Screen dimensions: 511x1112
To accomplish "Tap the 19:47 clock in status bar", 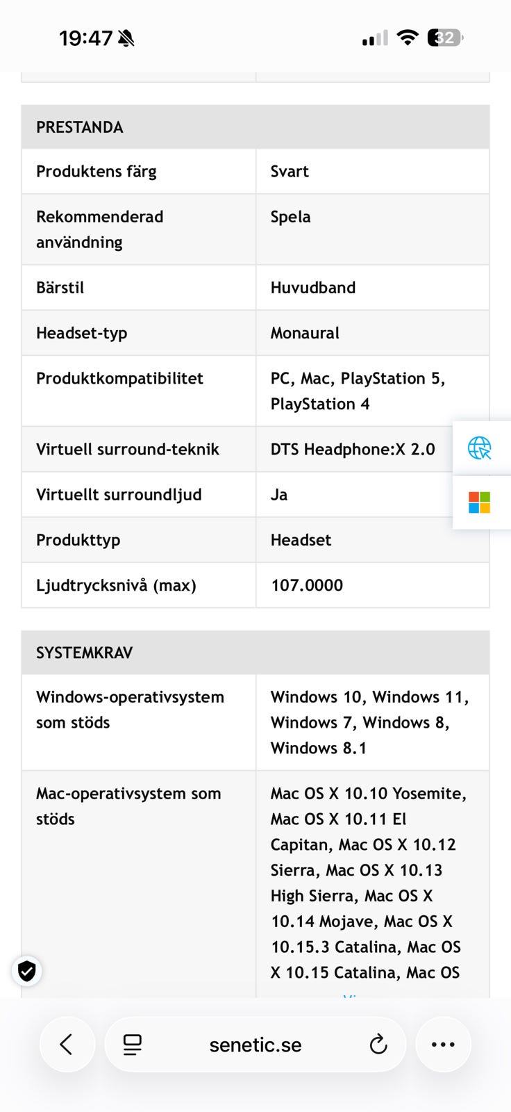I will 85,38.
